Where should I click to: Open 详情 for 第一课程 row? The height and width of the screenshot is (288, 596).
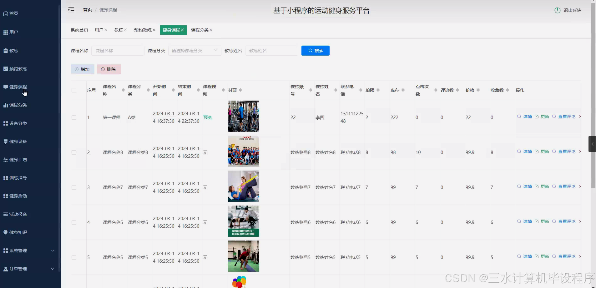pyautogui.click(x=524, y=117)
